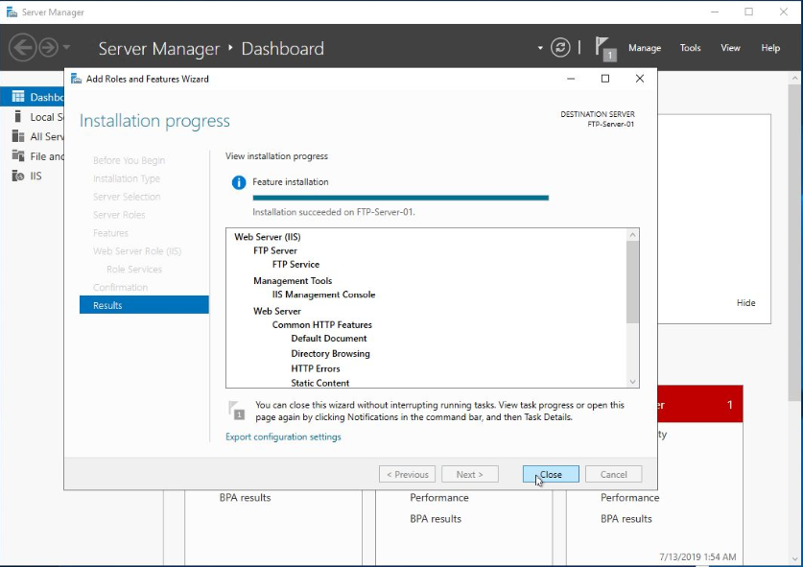Select Directory Browsing entry
Screen dimensions: 803x567
click(330, 353)
